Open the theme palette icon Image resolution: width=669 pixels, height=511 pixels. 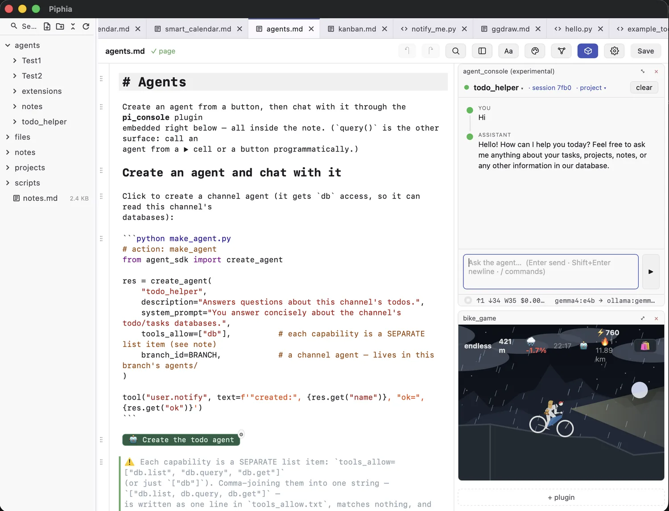click(x=535, y=51)
